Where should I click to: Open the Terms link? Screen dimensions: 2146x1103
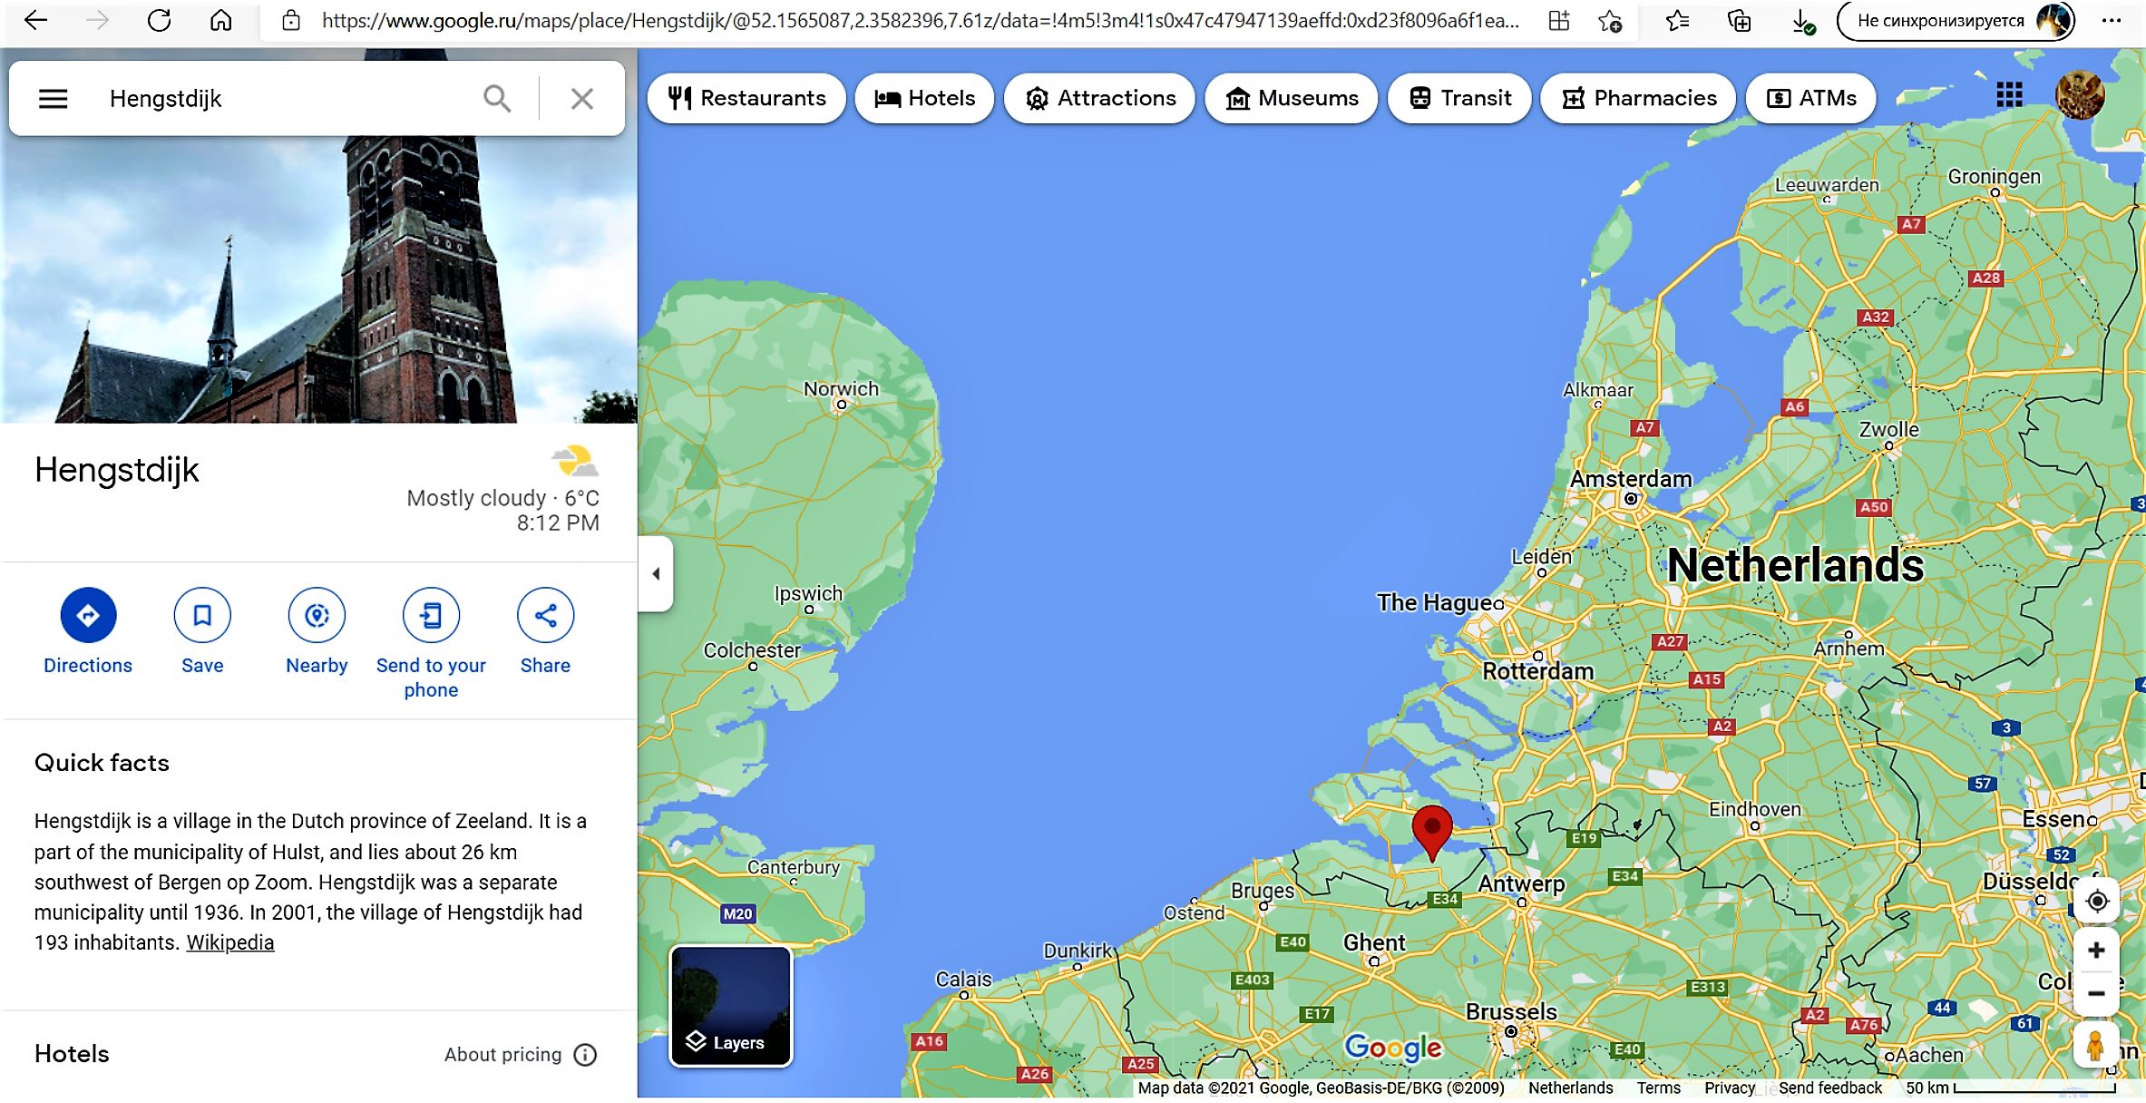1658,1088
